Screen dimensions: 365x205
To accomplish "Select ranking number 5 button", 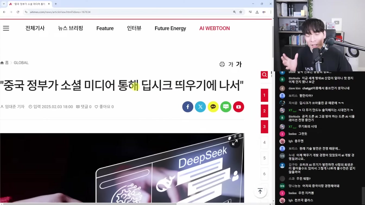I will click(x=264, y=158).
